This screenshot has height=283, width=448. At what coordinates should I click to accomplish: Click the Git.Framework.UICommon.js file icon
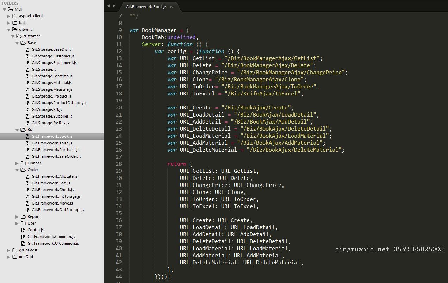(23, 243)
